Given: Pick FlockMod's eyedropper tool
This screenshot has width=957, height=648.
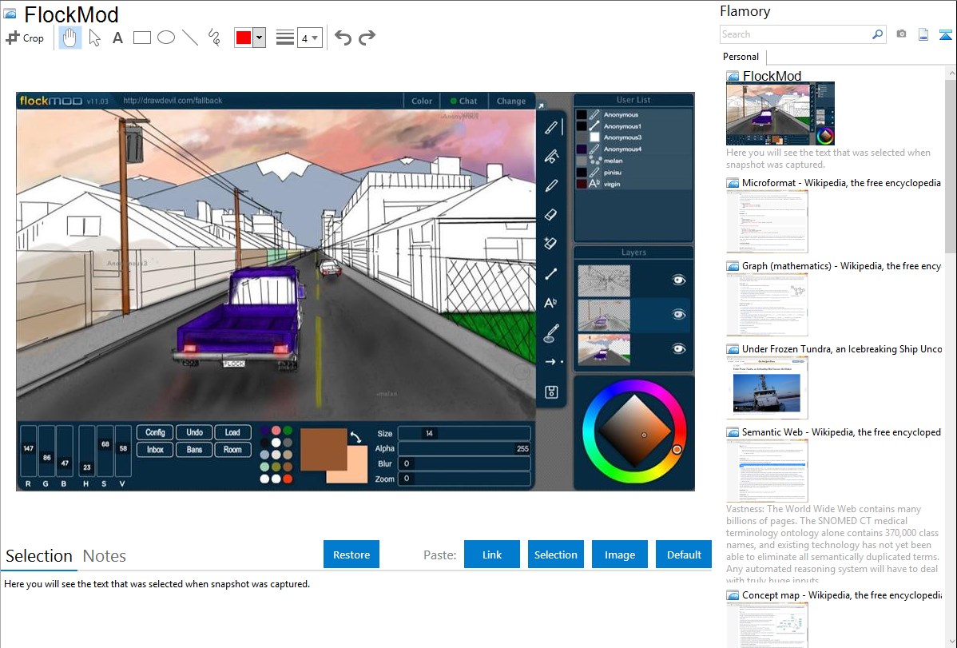Looking at the screenshot, I should (x=551, y=333).
